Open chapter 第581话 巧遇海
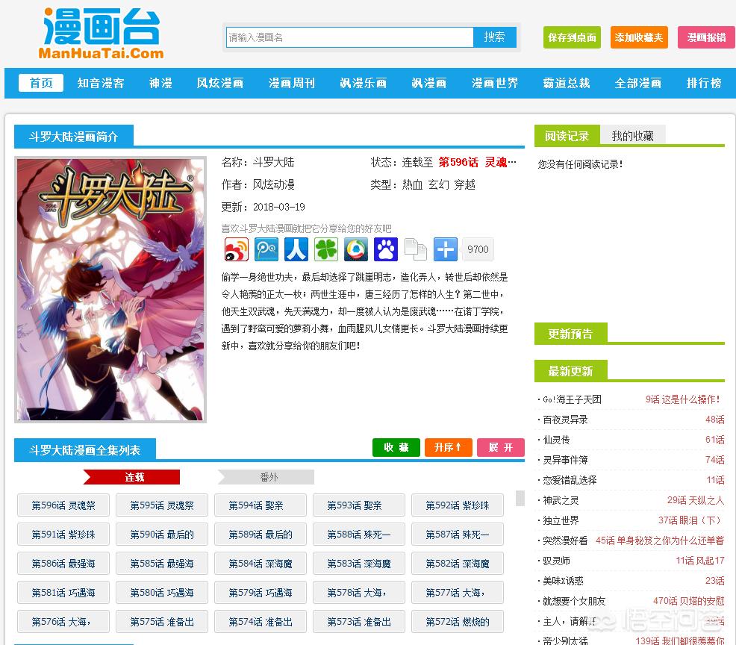The width and height of the screenshot is (736, 645). (63, 593)
